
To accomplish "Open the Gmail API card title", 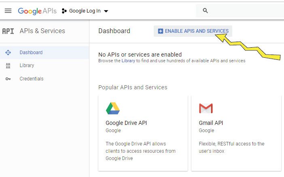I will click(211, 123).
